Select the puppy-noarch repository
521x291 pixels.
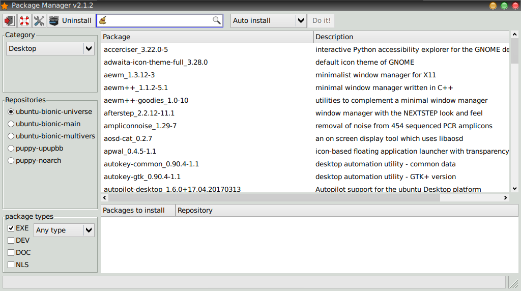click(35, 161)
